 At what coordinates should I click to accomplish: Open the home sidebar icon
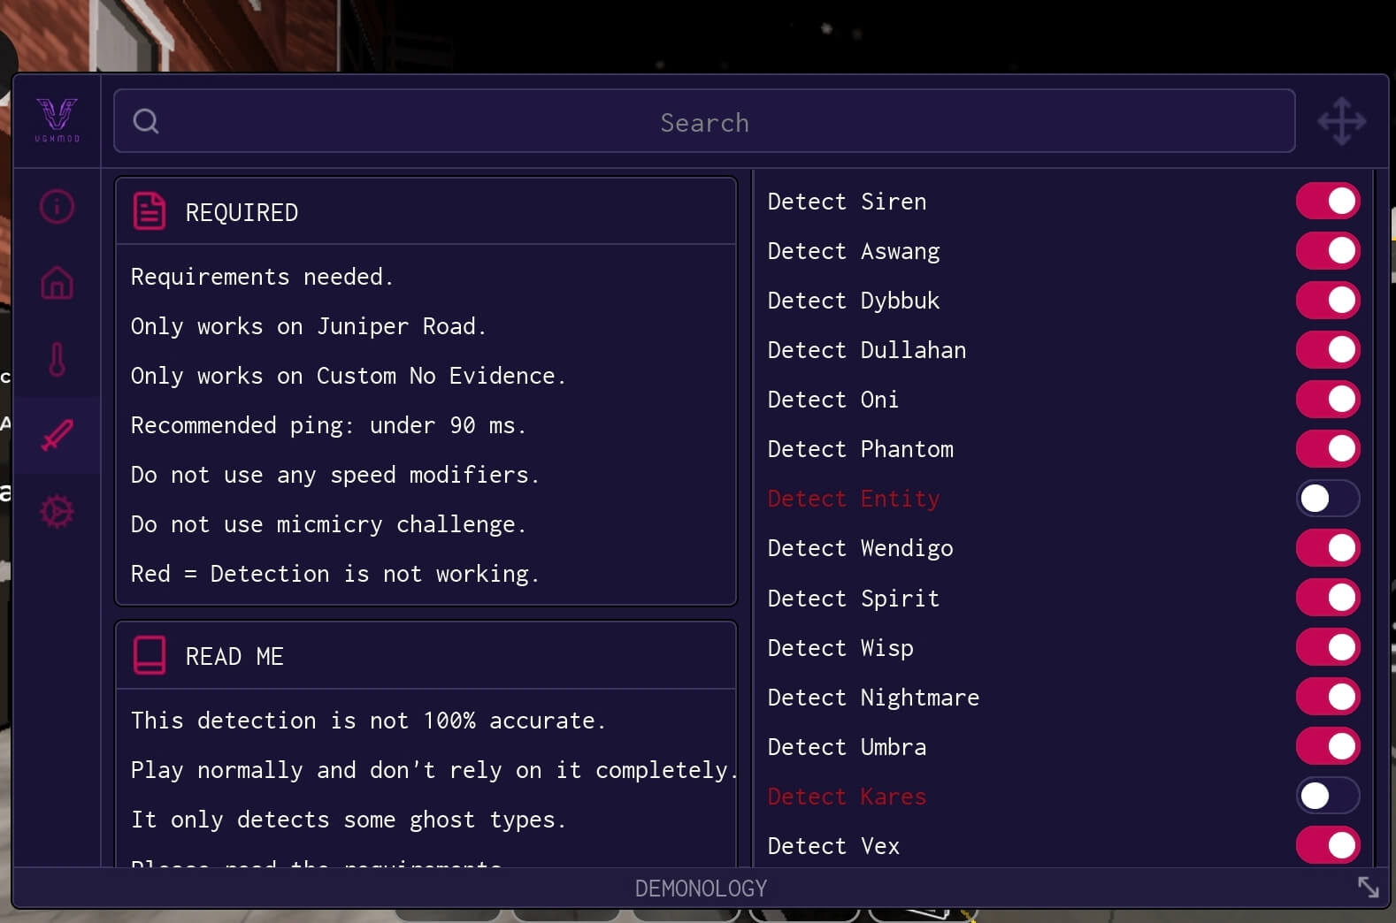click(x=57, y=283)
